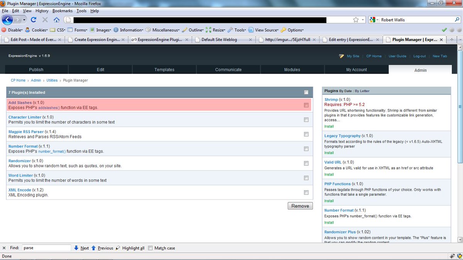Click the My Site link
The image size is (463, 260).
tap(353, 56)
